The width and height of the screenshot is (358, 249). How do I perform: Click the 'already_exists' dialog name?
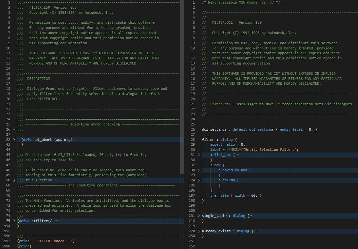point(216,231)
